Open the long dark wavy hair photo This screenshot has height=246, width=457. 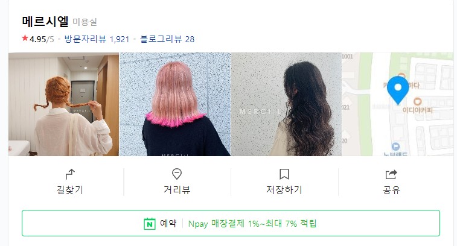click(x=286, y=104)
